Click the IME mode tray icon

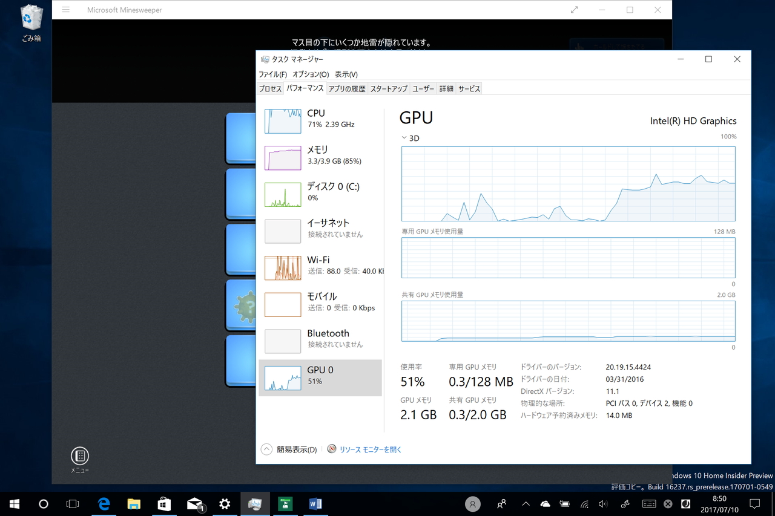[685, 504]
